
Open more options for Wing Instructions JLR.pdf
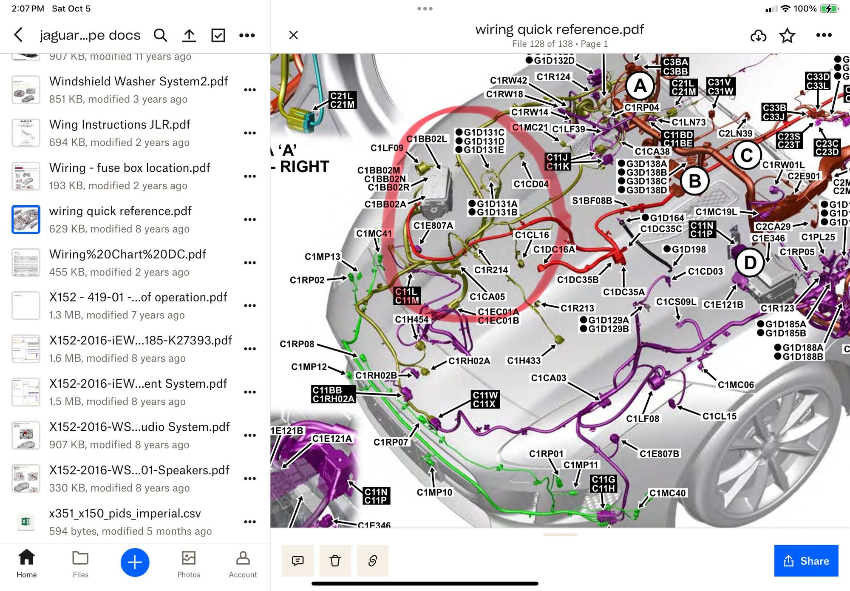(249, 133)
